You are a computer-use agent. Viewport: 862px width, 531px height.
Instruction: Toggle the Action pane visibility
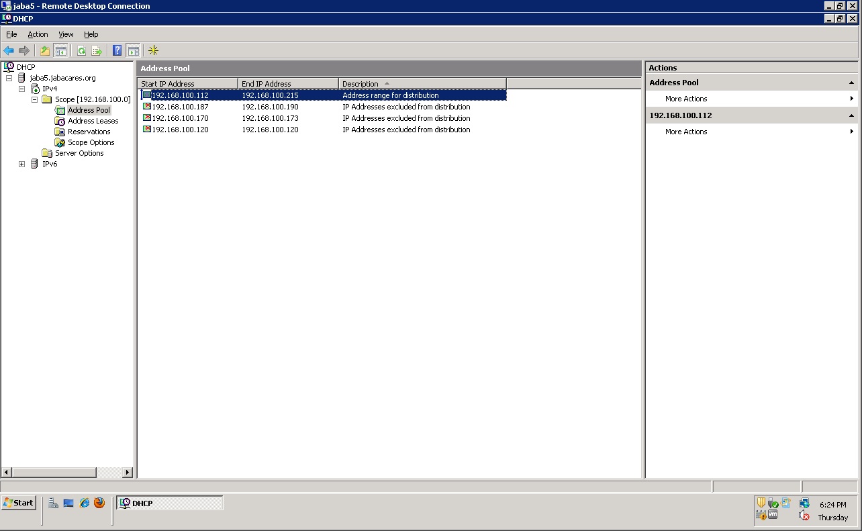click(133, 50)
